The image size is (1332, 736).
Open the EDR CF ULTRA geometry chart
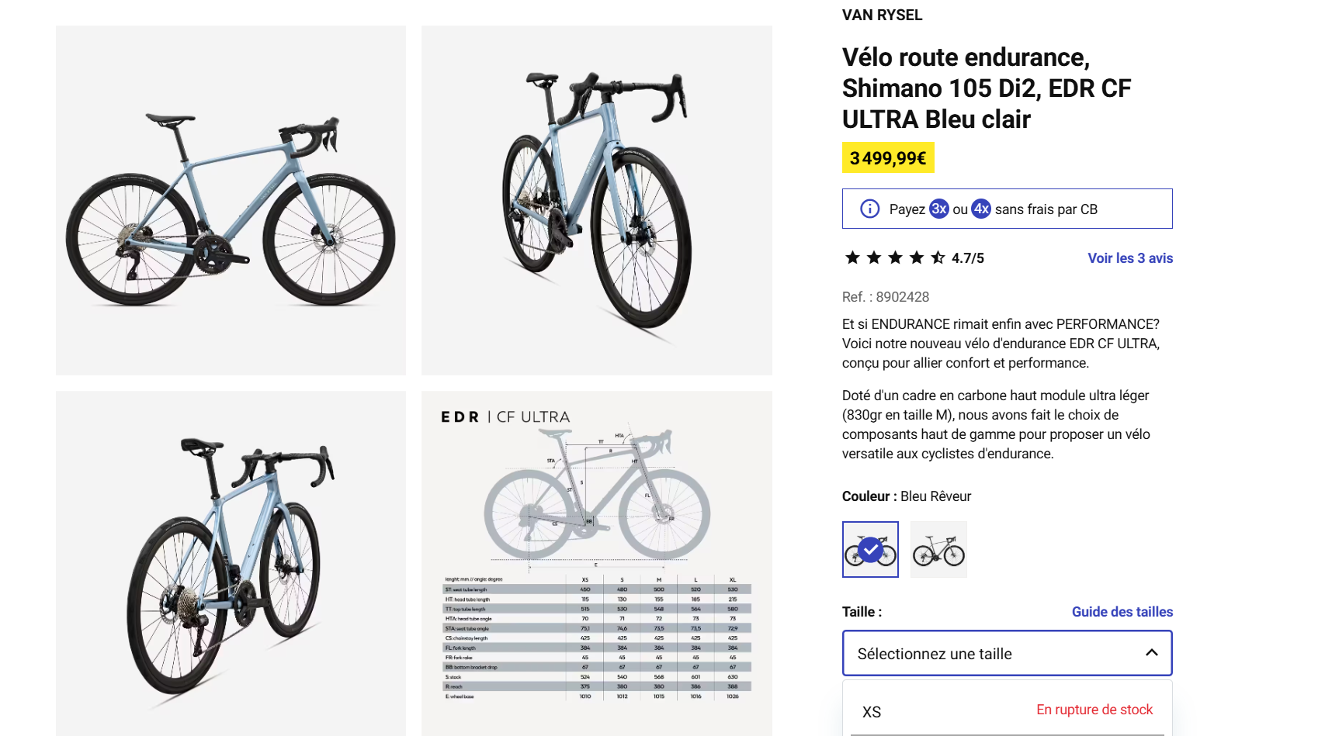(x=596, y=562)
